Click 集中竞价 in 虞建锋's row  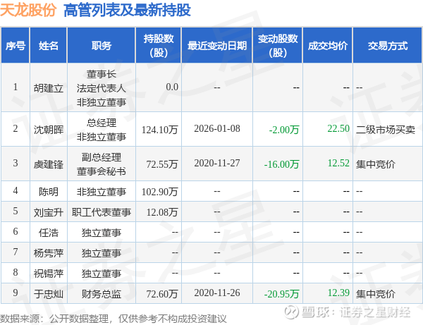pos(376,164)
